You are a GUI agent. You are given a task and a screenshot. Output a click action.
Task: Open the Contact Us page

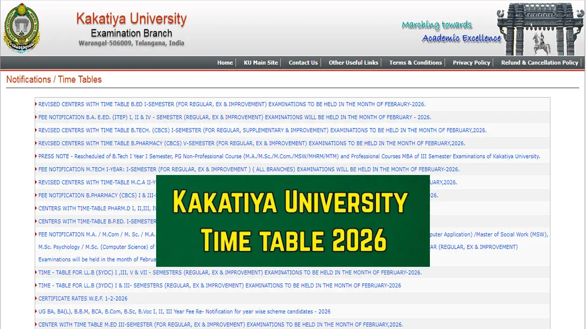point(303,63)
